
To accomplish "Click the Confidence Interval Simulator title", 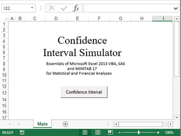I will click(82, 46).
